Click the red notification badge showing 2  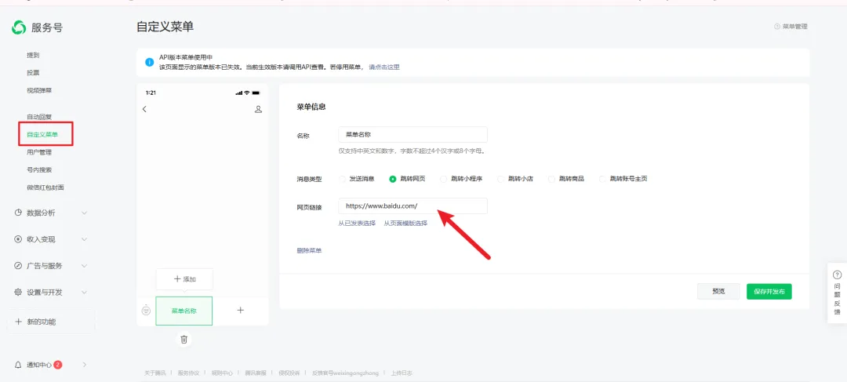pos(58,365)
